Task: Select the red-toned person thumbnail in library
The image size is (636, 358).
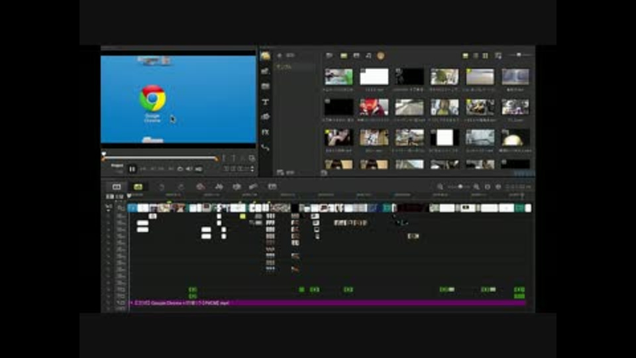Action: tap(374, 107)
